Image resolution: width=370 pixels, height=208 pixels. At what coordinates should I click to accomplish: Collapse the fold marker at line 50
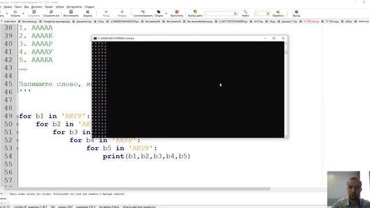[17, 124]
